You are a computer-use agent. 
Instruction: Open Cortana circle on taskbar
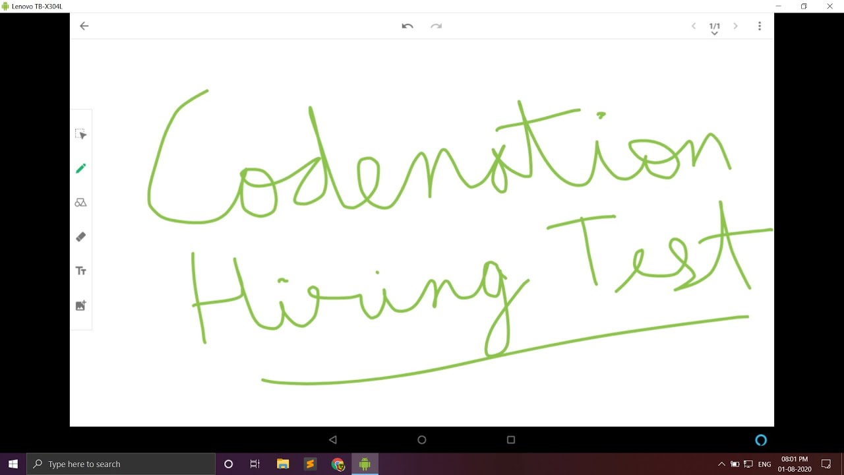tap(229, 464)
